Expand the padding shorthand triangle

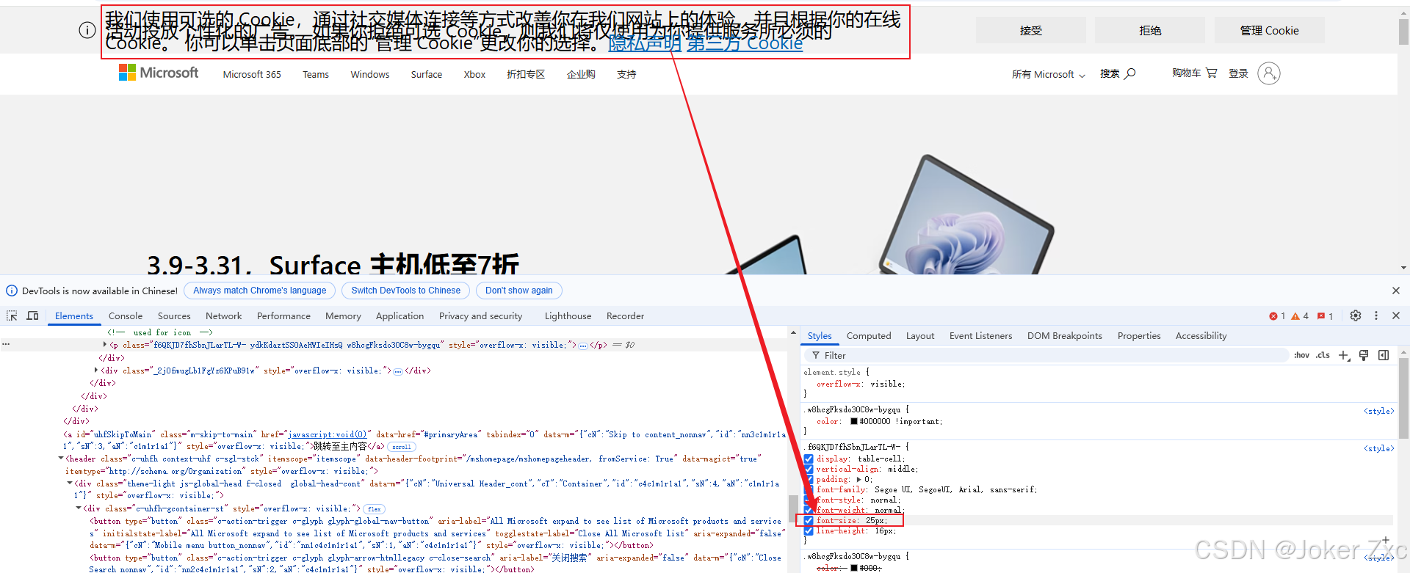859,479
